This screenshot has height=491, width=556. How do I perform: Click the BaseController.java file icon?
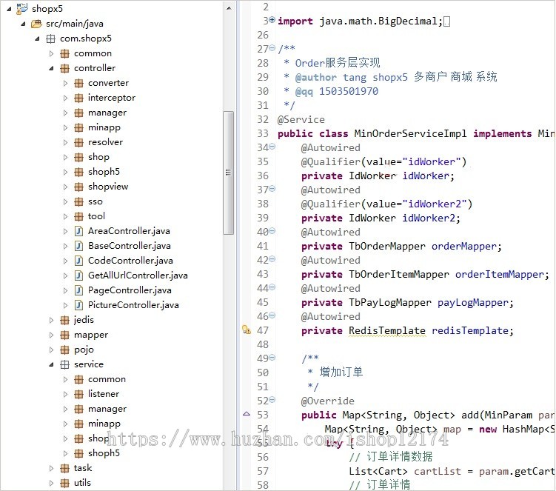pyautogui.click(x=78, y=246)
